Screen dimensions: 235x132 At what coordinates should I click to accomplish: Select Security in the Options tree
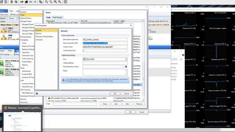coord(23,99)
